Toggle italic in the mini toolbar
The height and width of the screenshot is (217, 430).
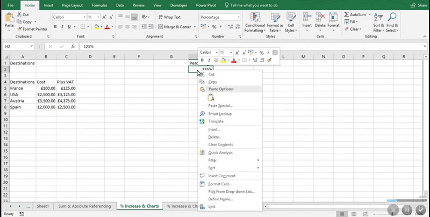(x=209, y=60)
